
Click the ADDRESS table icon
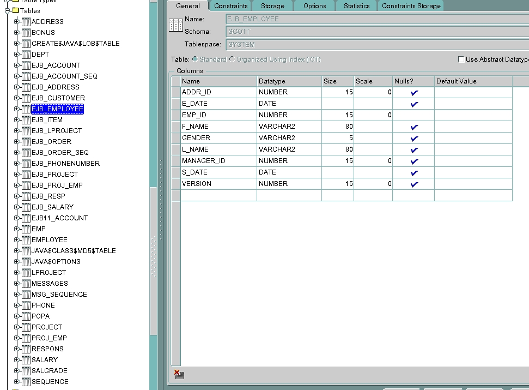pyautogui.click(x=26, y=22)
